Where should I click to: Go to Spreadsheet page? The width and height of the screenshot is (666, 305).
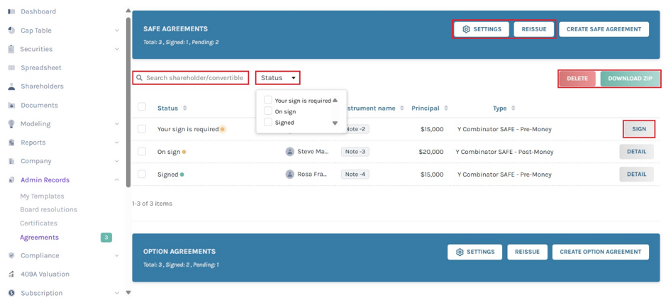40,68
